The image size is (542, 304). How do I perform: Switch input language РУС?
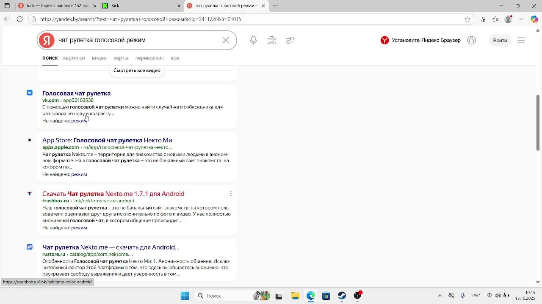[476, 296]
